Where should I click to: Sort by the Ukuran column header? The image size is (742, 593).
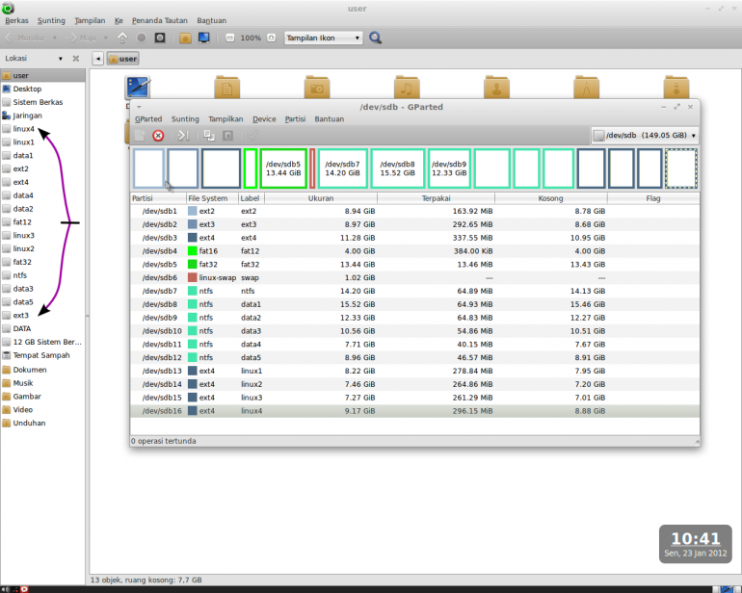pyautogui.click(x=321, y=198)
